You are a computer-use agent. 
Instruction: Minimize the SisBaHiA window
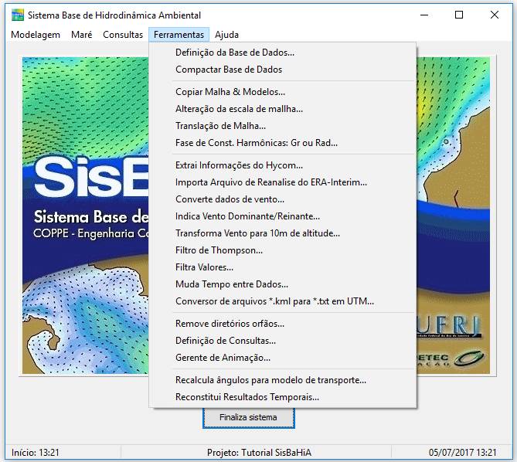tap(424, 15)
